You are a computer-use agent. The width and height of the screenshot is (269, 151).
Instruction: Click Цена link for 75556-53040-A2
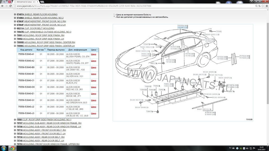point(94,61)
